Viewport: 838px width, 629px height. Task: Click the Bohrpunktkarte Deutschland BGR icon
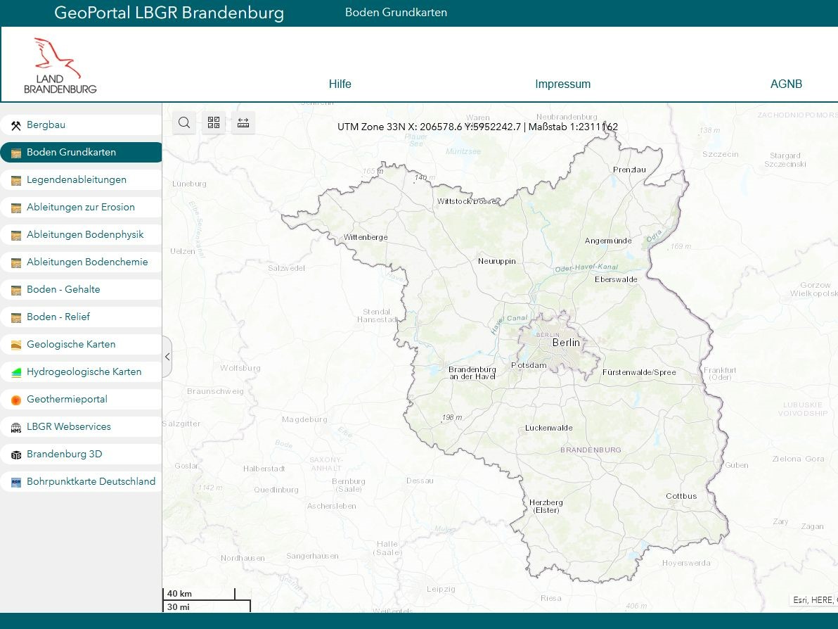point(16,483)
